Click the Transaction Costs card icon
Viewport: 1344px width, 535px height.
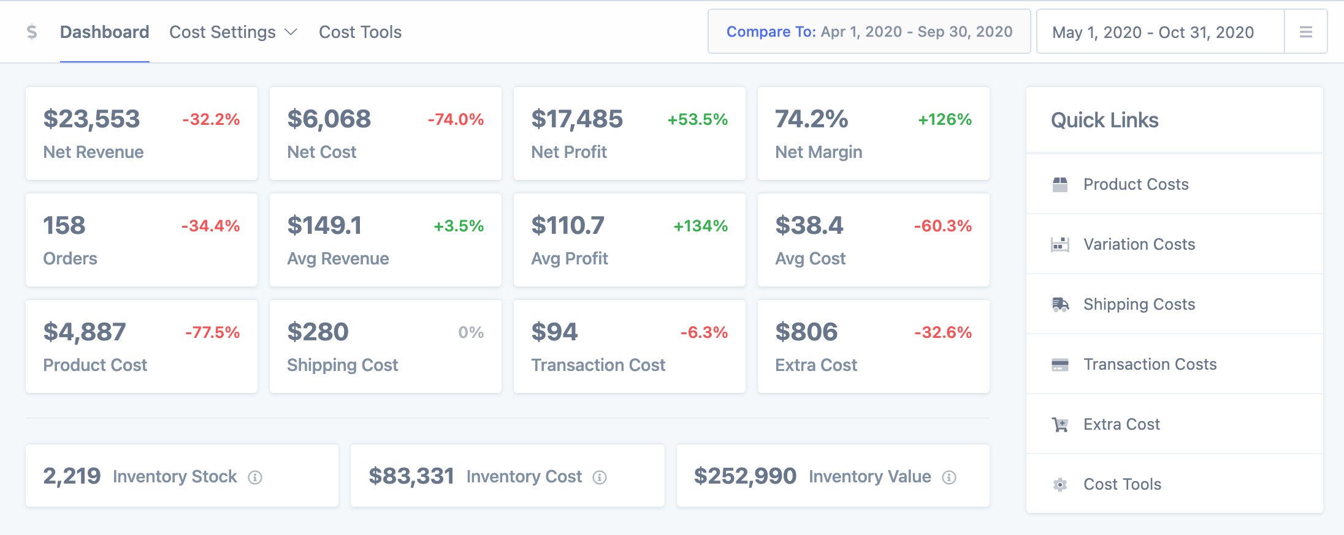[x=1060, y=365]
